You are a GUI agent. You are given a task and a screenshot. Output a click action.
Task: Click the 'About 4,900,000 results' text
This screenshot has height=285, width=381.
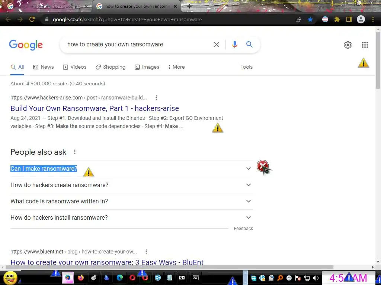(x=58, y=83)
